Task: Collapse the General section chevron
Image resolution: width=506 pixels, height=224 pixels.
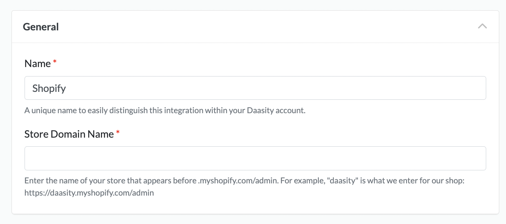Action: pyautogui.click(x=482, y=27)
